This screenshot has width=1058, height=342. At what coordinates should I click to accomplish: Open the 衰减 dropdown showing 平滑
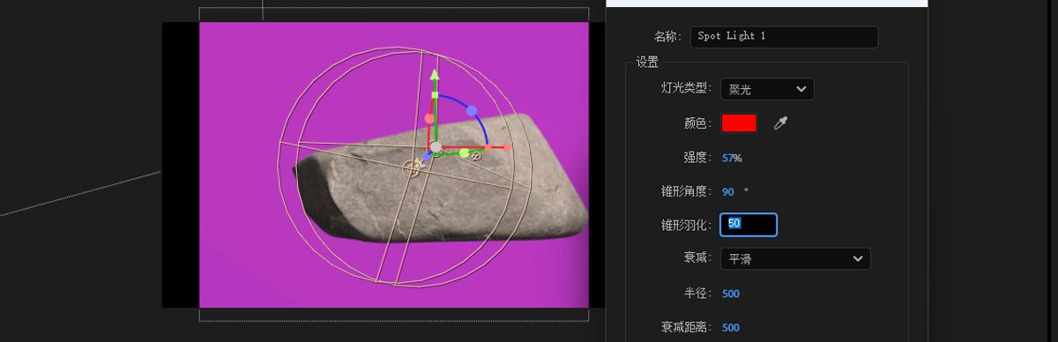tap(795, 258)
